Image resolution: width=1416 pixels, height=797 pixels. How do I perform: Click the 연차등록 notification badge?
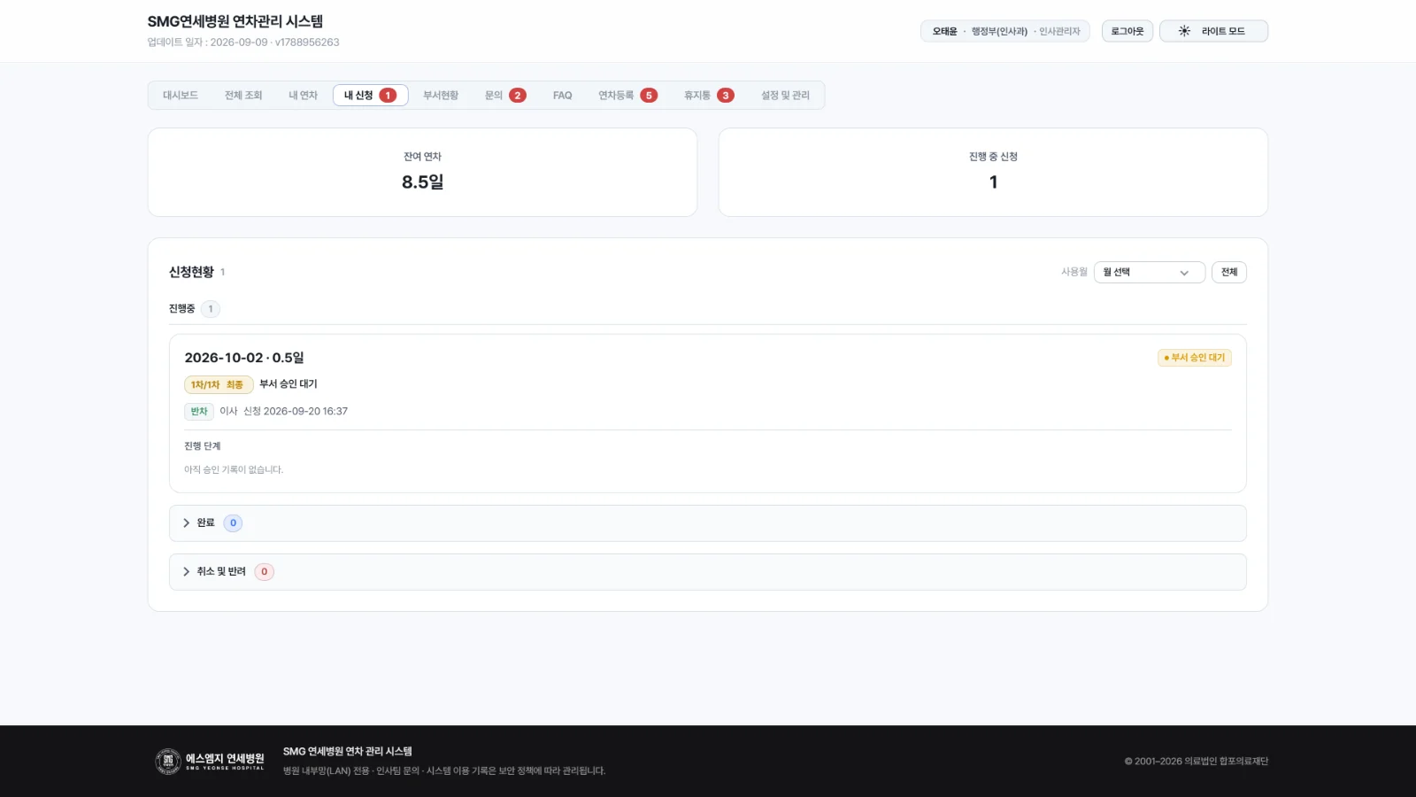point(649,96)
